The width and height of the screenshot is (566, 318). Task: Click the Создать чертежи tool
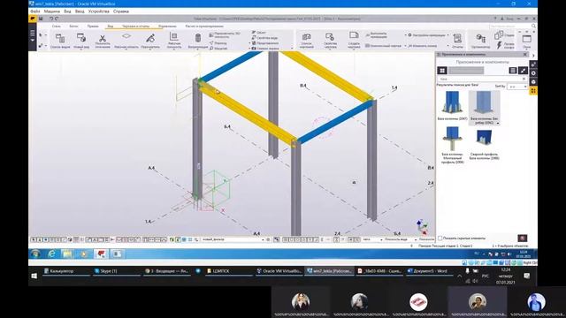[354, 41]
